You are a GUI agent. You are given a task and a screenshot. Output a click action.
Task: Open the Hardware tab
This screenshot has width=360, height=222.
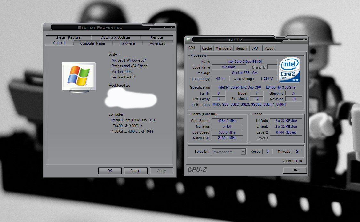pos(127,43)
